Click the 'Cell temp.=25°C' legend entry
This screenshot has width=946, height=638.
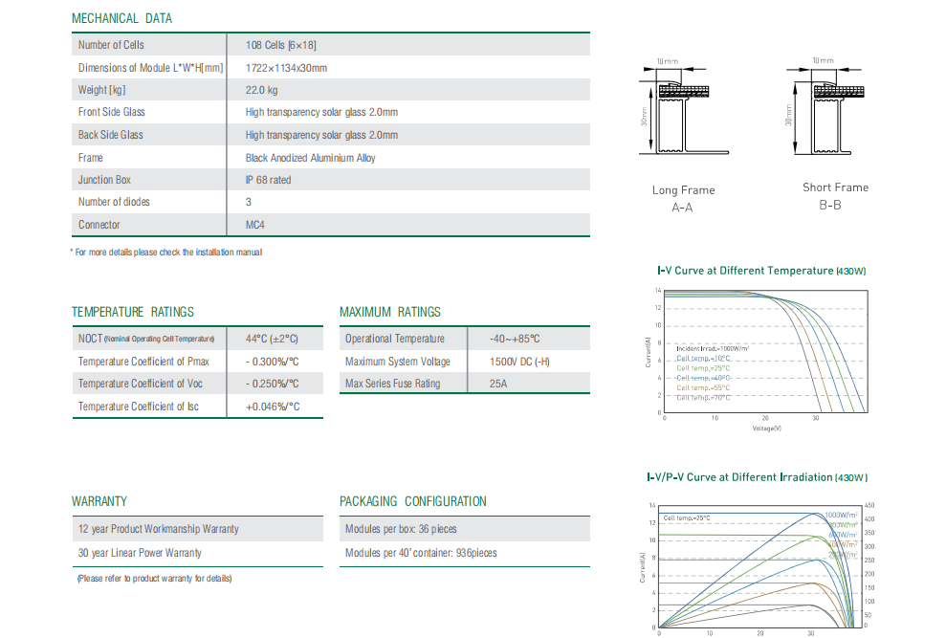(x=703, y=368)
